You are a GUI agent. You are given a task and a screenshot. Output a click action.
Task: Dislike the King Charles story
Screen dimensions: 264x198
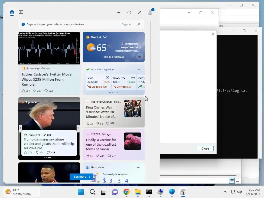[x=100, y=123]
